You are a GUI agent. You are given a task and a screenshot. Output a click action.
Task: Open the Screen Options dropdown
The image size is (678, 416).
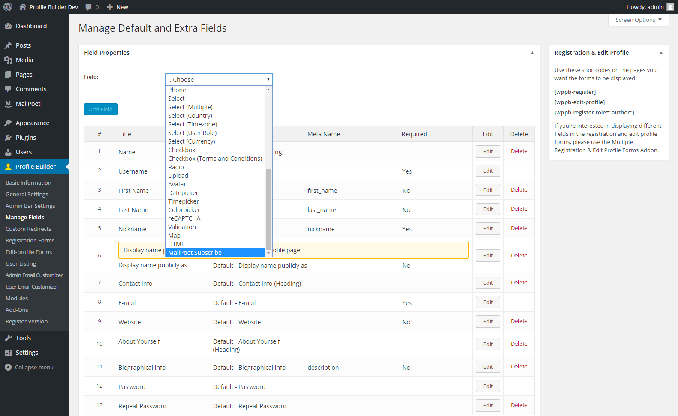point(638,20)
